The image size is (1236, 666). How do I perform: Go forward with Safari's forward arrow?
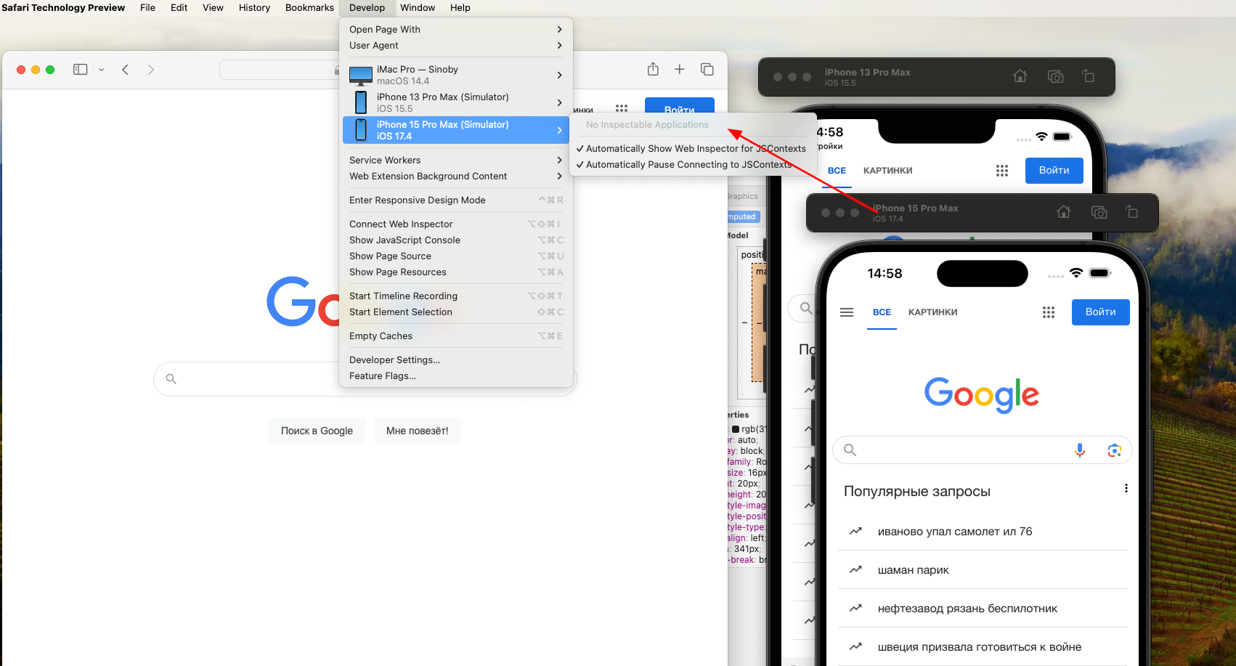pos(151,70)
